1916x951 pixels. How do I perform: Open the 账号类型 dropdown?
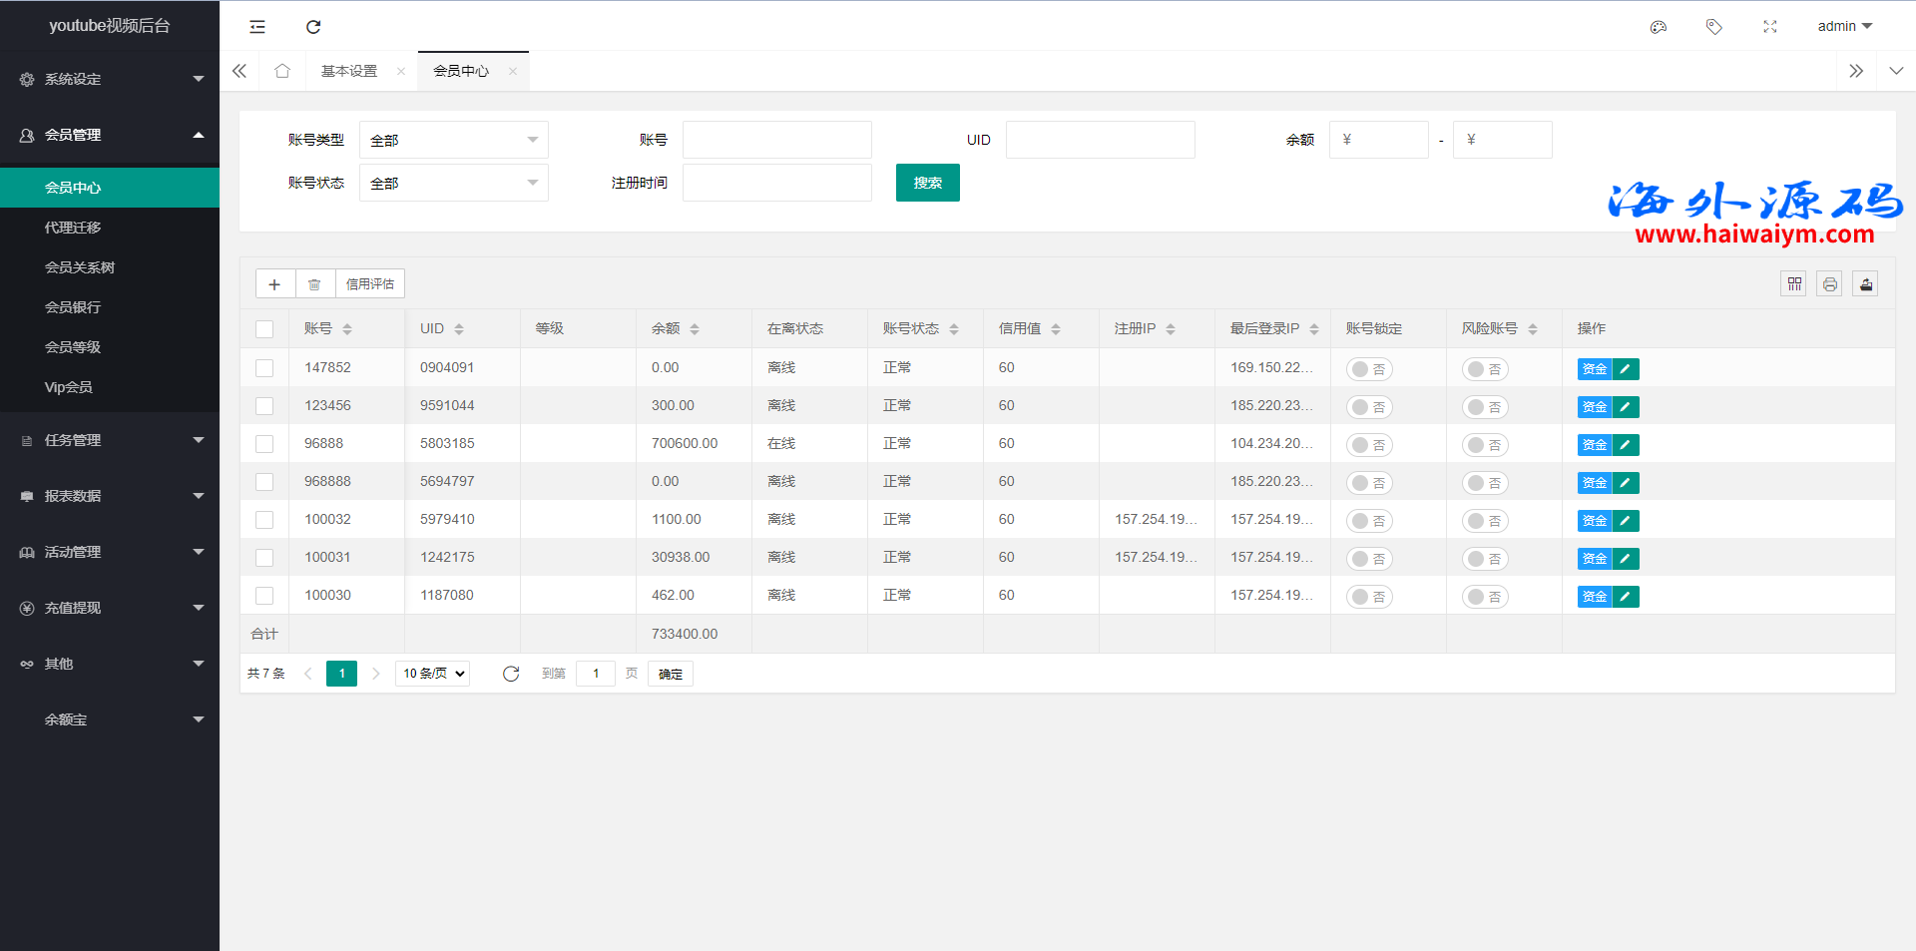click(453, 141)
